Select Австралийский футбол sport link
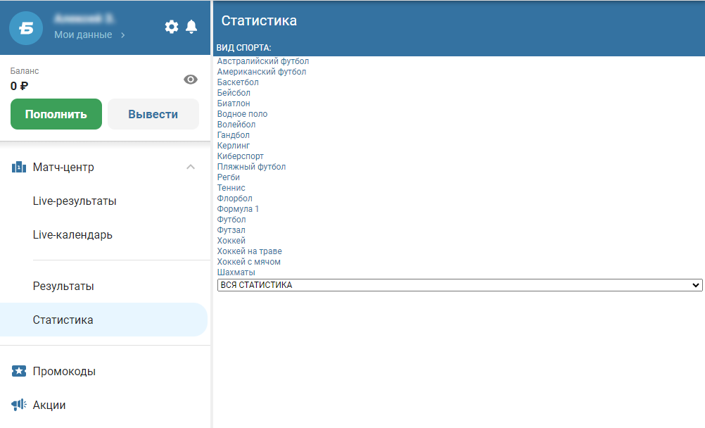705x428 pixels. [263, 61]
